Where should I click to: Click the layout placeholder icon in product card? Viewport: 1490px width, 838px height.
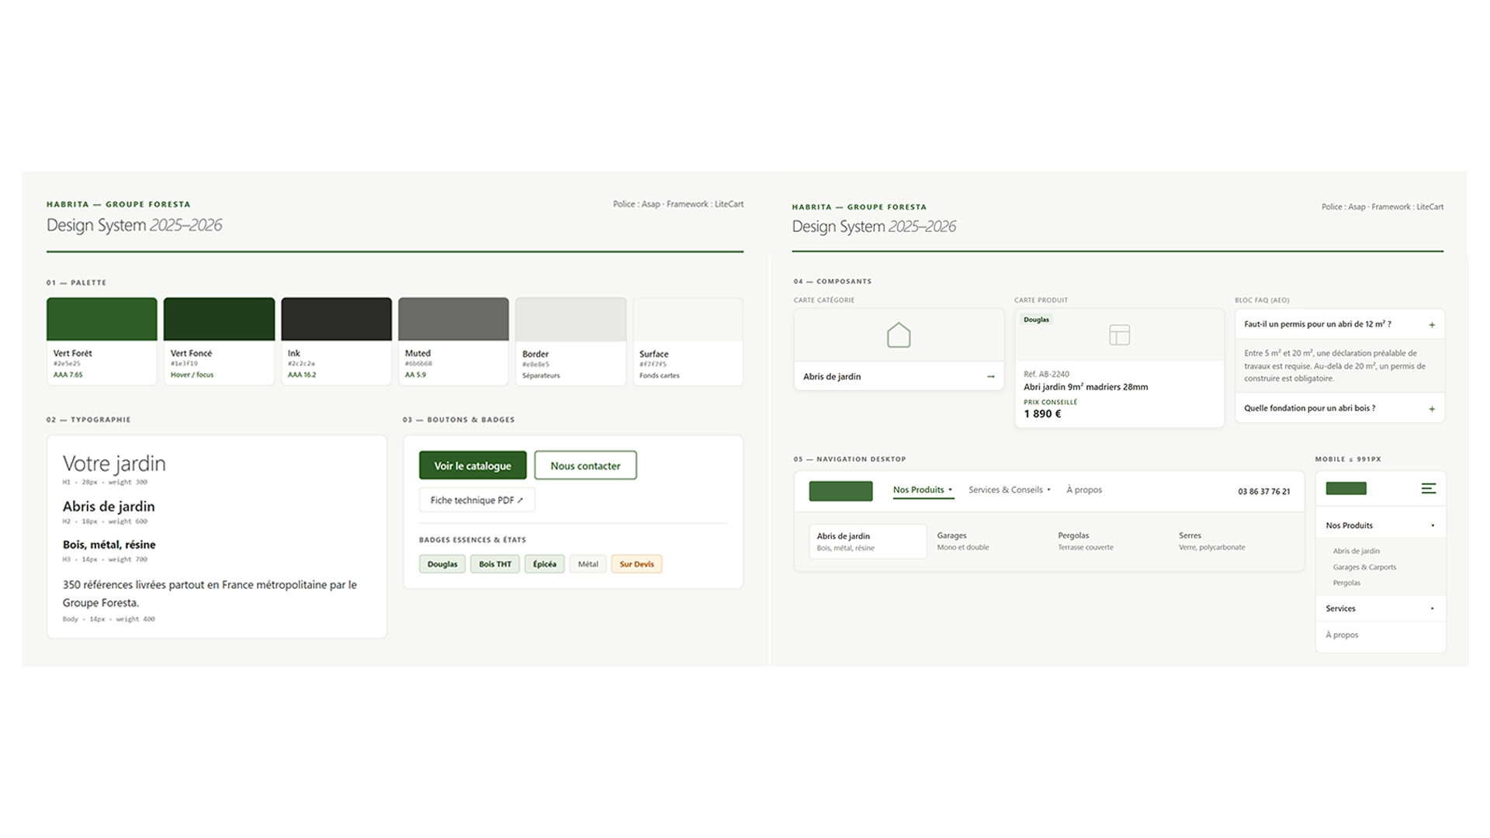pos(1119,334)
